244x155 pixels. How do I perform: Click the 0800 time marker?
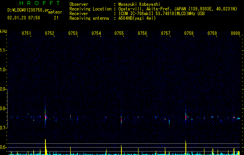(x=235, y=33)
